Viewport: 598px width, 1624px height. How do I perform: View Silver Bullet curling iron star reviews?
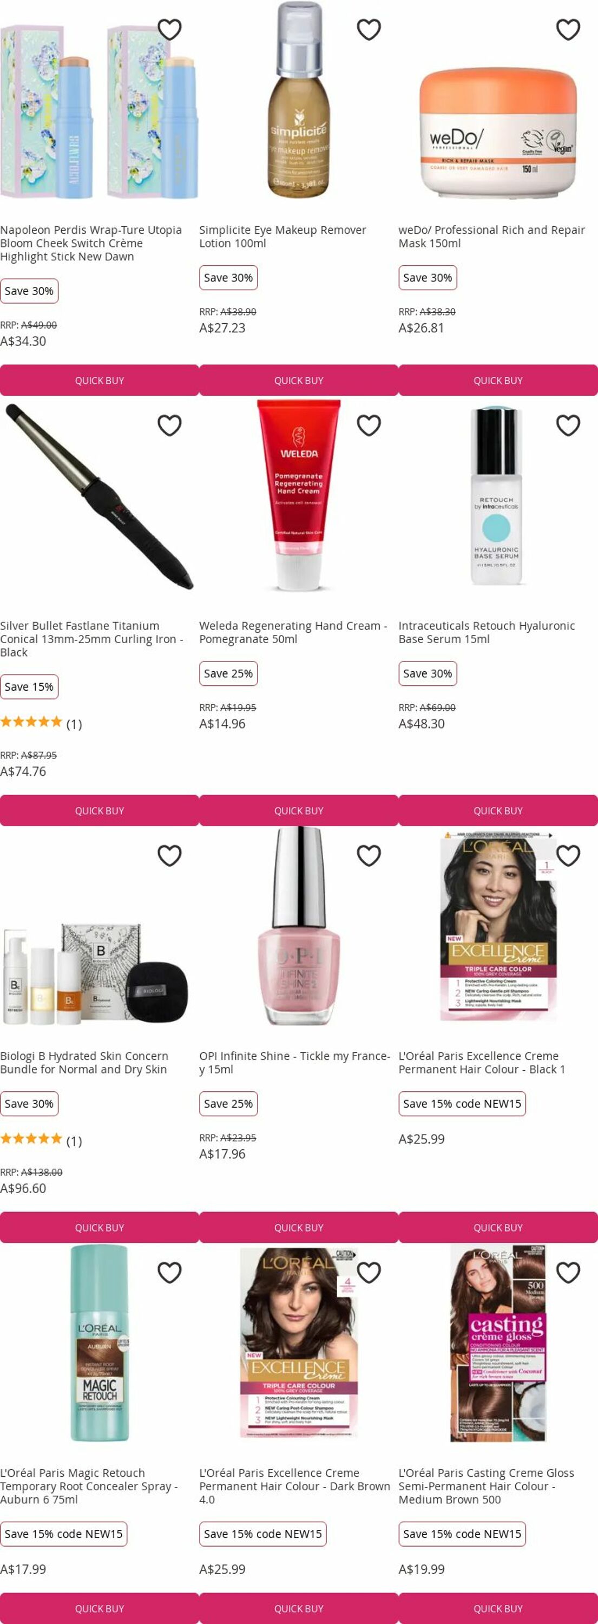41,723
